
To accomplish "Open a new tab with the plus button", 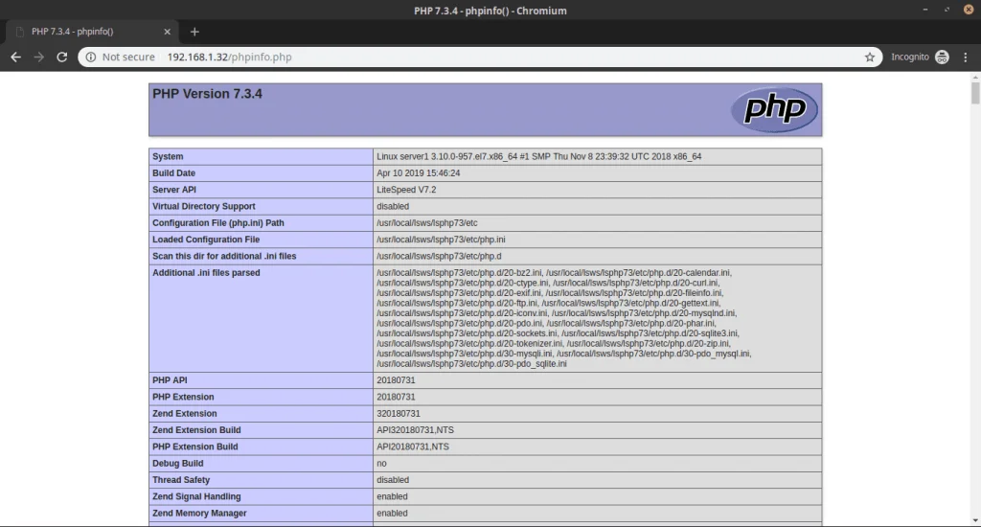I will (x=194, y=32).
